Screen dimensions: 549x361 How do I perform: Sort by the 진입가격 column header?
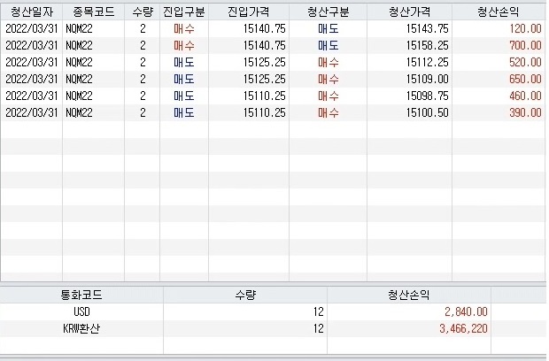[249, 12]
